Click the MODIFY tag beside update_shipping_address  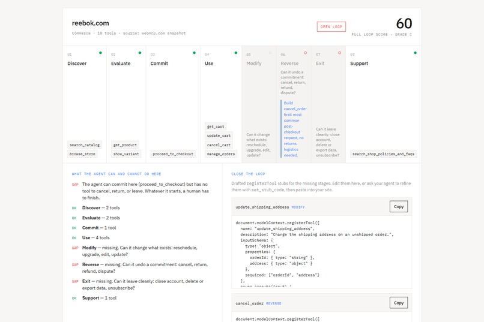point(298,207)
